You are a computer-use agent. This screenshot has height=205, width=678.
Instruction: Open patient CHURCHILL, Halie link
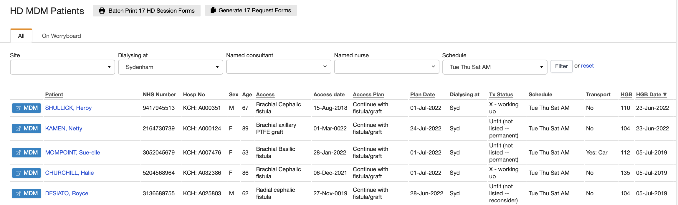point(70,173)
